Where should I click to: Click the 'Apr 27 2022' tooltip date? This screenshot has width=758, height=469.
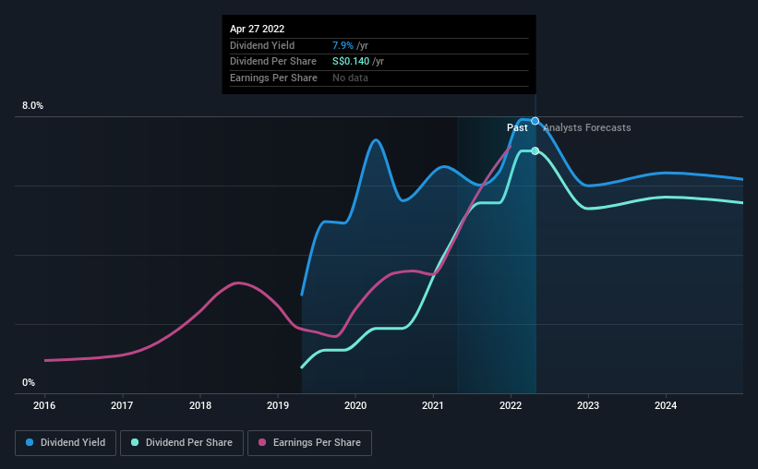258,29
